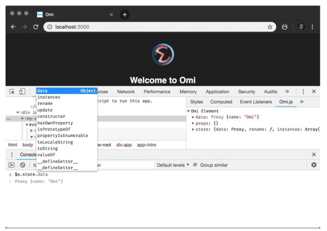Select app-intro in the breadcrumb
327x231 pixels.
coord(146,145)
